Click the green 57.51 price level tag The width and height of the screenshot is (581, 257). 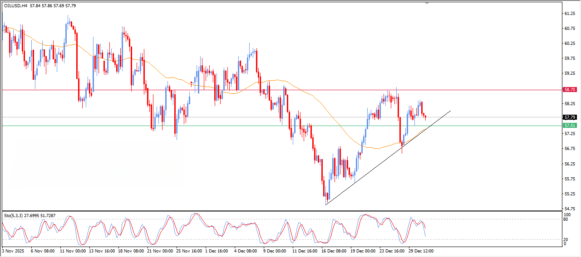(570, 126)
